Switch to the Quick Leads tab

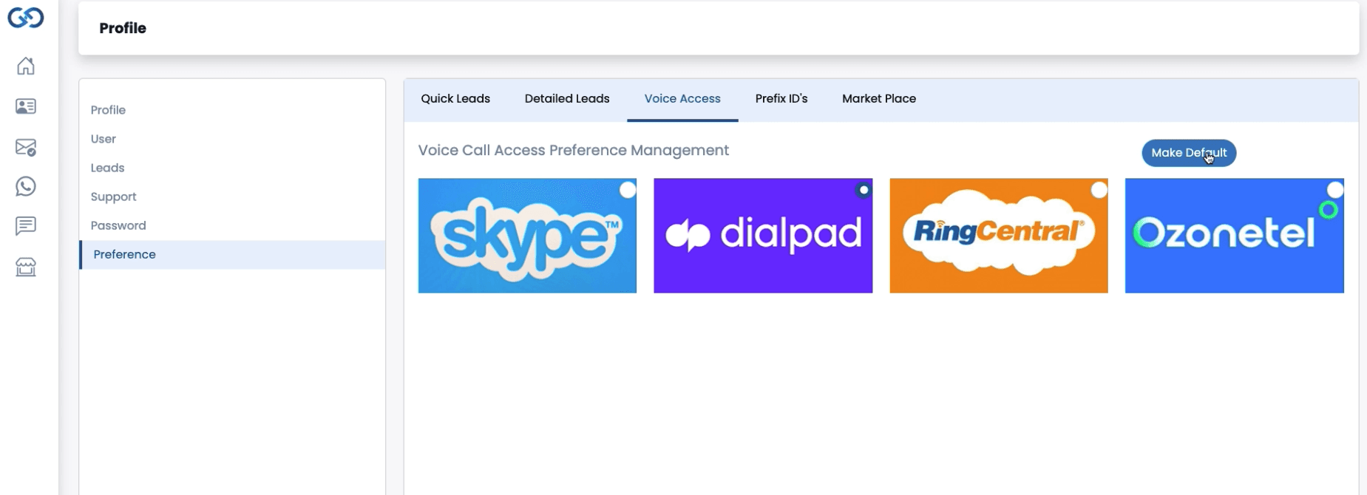pos(455,99)
